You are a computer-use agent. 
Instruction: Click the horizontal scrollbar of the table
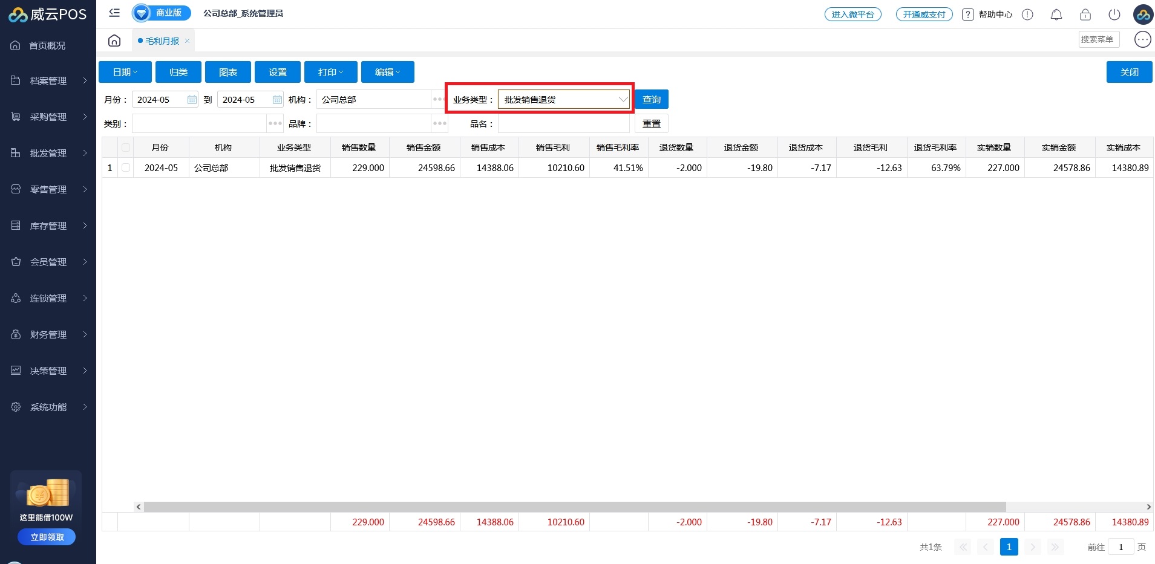[575, 507]
